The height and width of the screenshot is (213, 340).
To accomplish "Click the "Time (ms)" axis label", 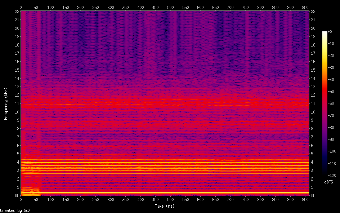I will point(164,206).
